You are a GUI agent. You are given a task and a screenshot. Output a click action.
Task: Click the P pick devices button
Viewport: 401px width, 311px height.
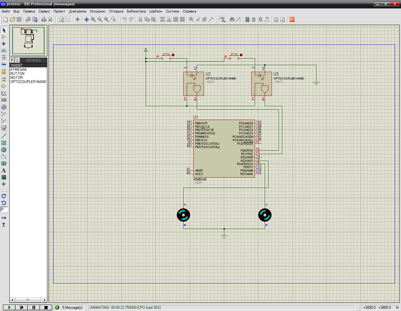13,60
